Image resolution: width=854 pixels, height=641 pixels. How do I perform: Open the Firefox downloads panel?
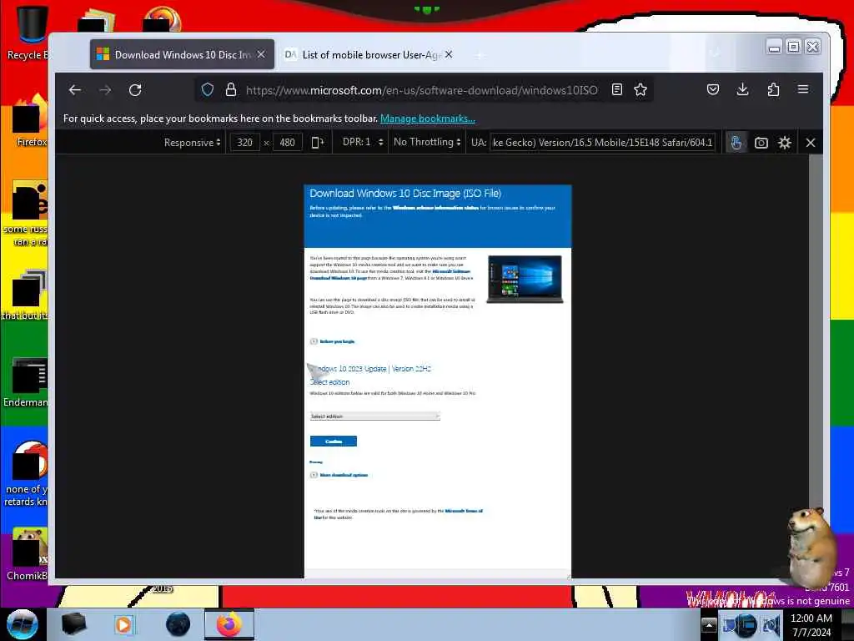742,90
